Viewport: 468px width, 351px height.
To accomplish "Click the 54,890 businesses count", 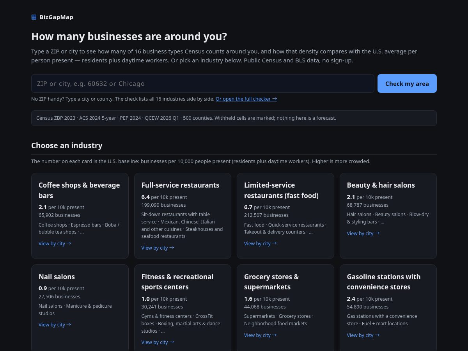I will pyautogui.click(x=368, y=307).
